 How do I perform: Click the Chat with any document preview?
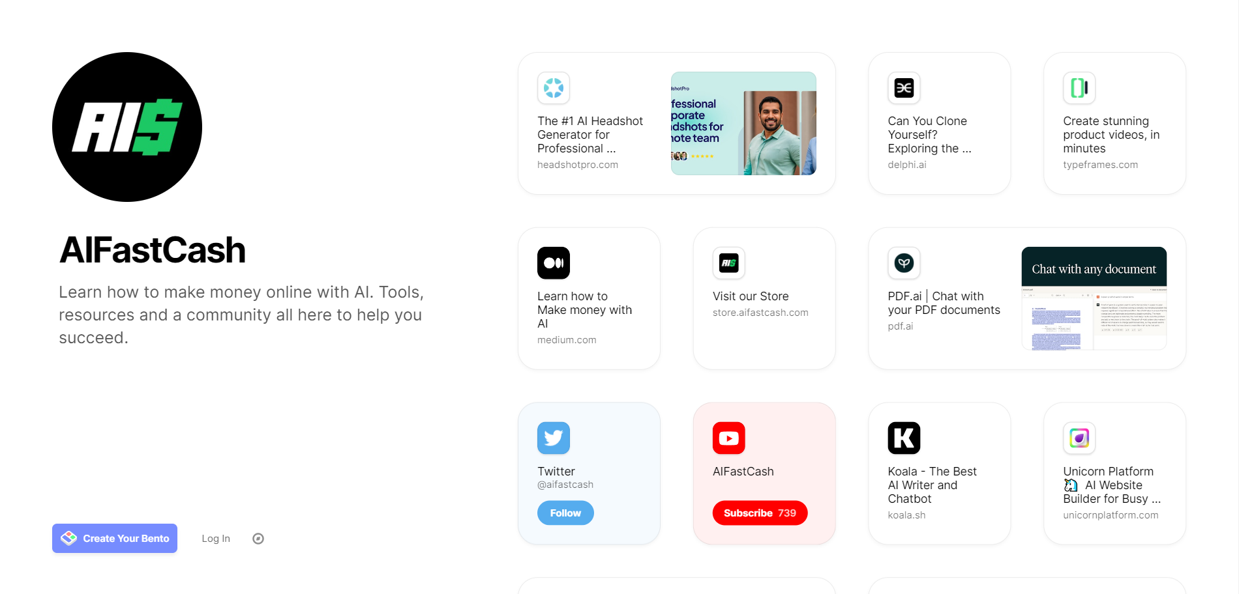(x=1094, y=298)
